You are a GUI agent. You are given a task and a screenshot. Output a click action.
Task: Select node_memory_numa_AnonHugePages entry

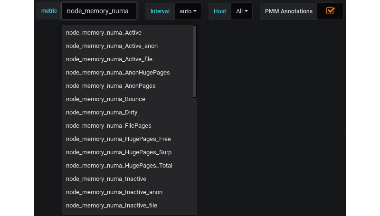[118, 73]
